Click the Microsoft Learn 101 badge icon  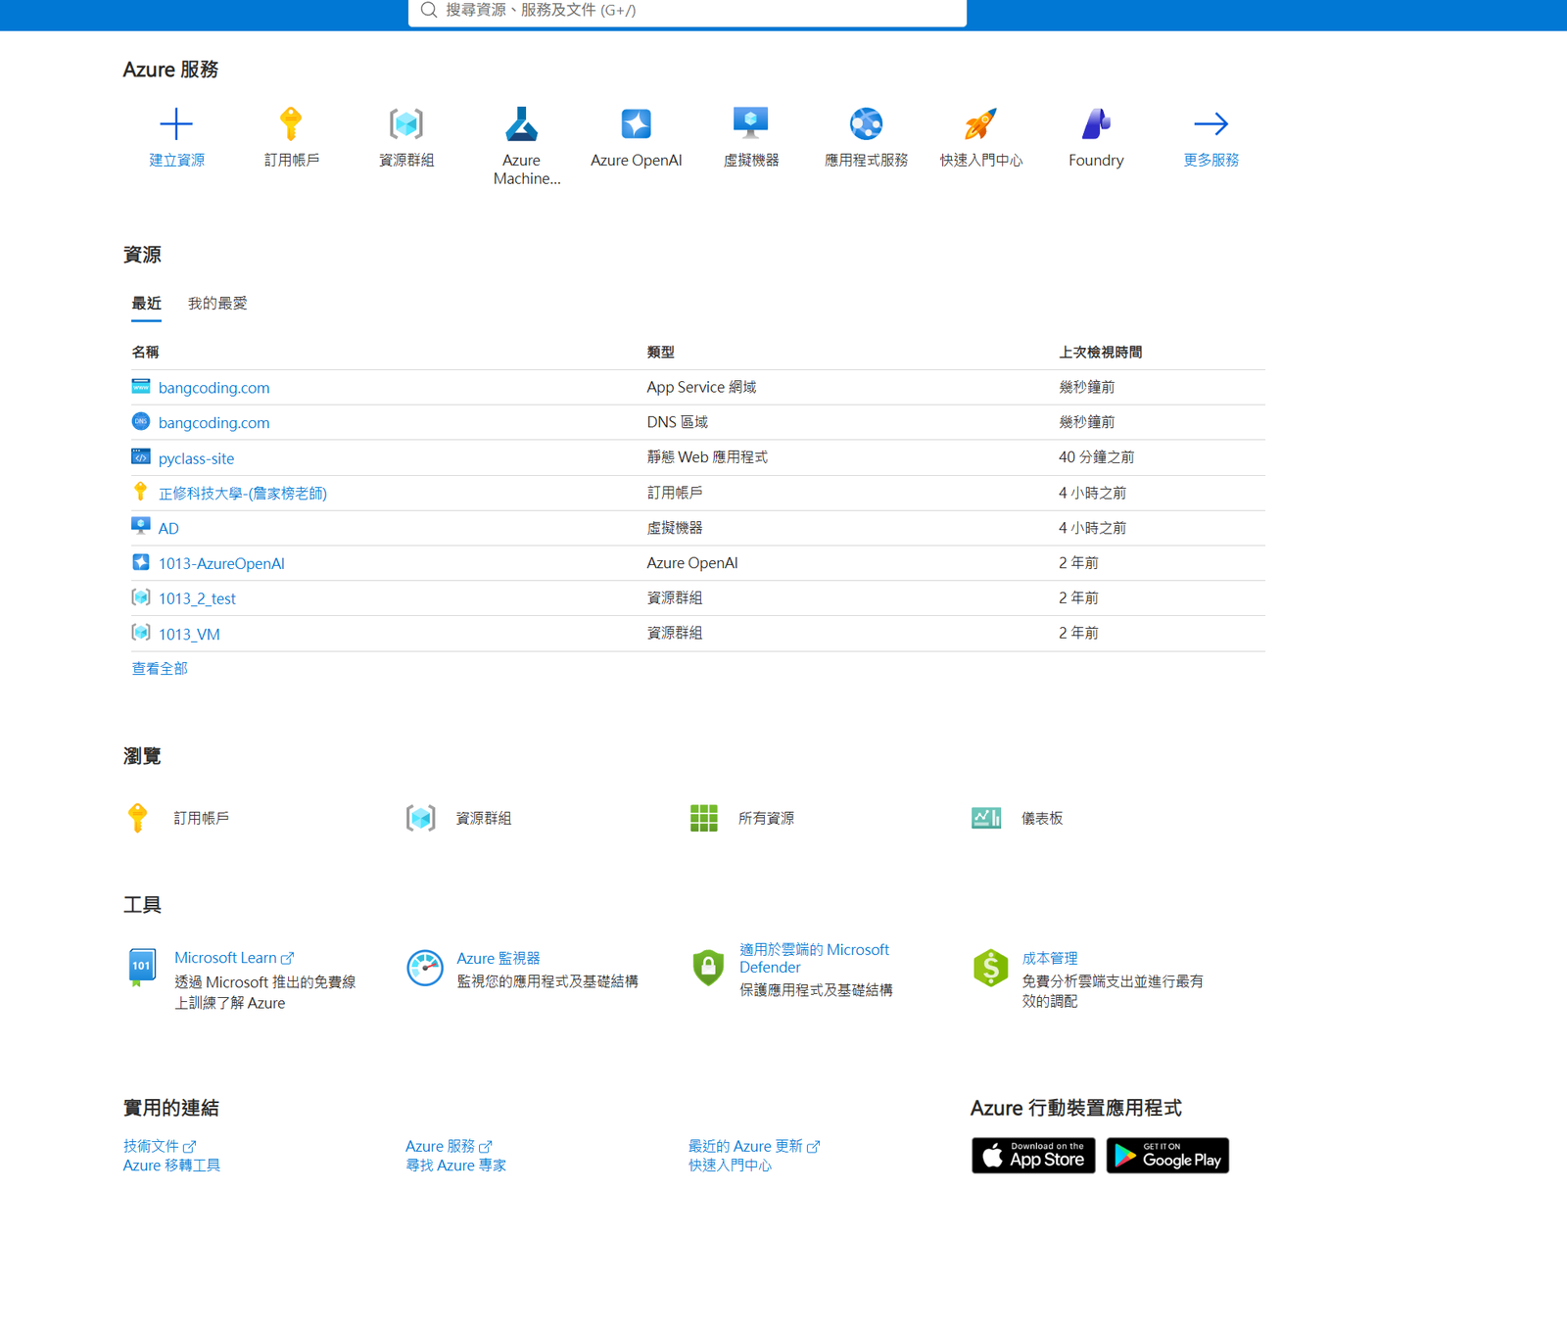click(142, 968)
